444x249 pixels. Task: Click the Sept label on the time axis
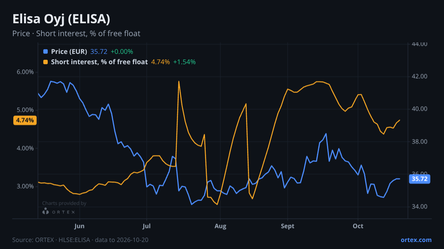[x=287, y=226]
